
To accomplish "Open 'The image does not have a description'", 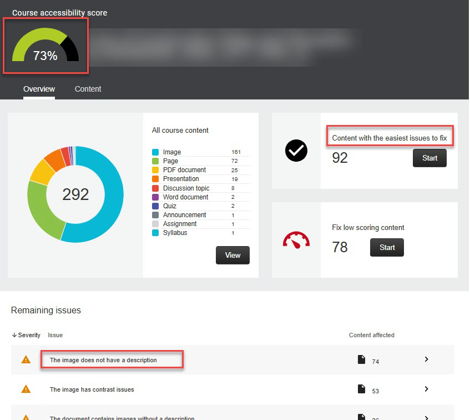I will pyautogui.click(x=103, y=360).
